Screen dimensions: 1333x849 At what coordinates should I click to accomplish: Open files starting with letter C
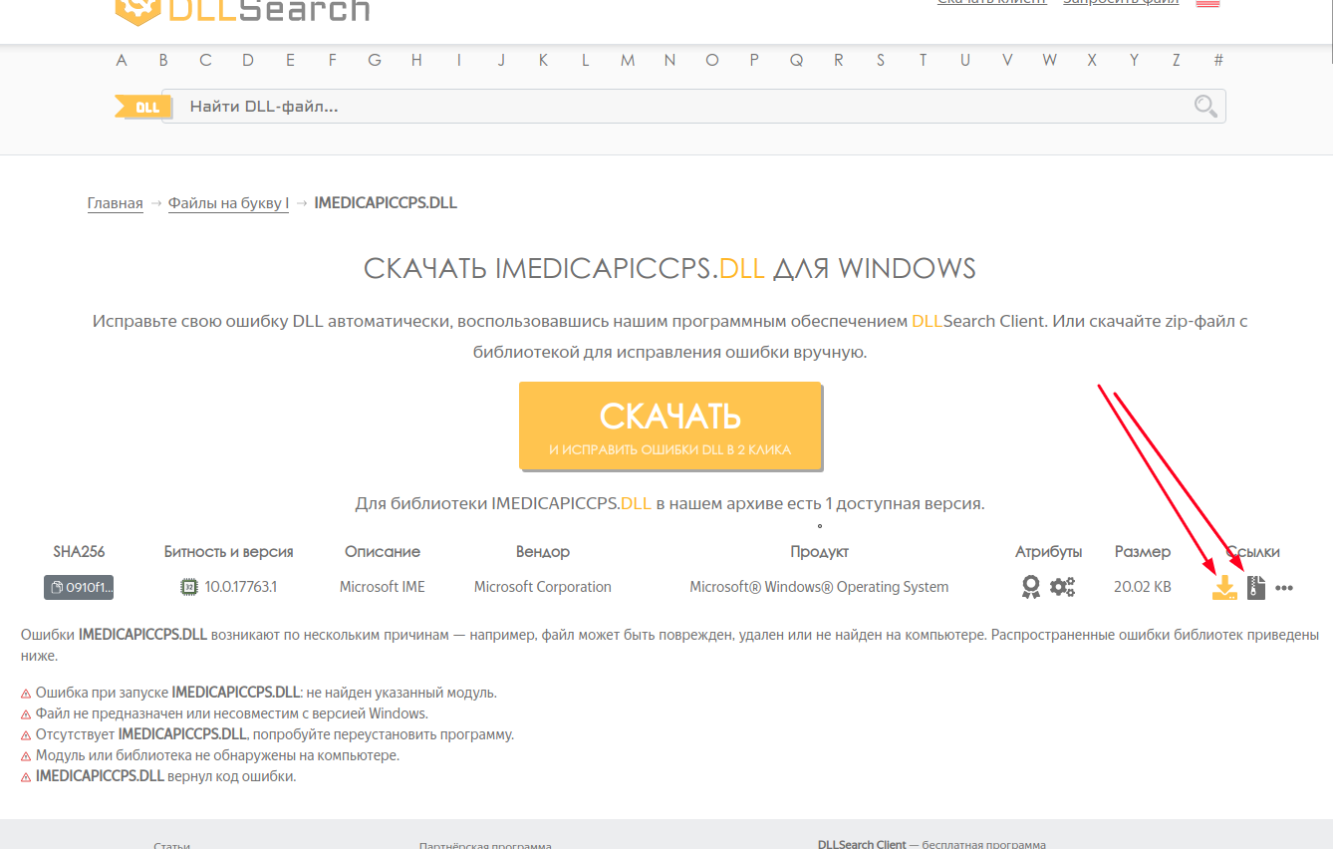click(205, 60)
